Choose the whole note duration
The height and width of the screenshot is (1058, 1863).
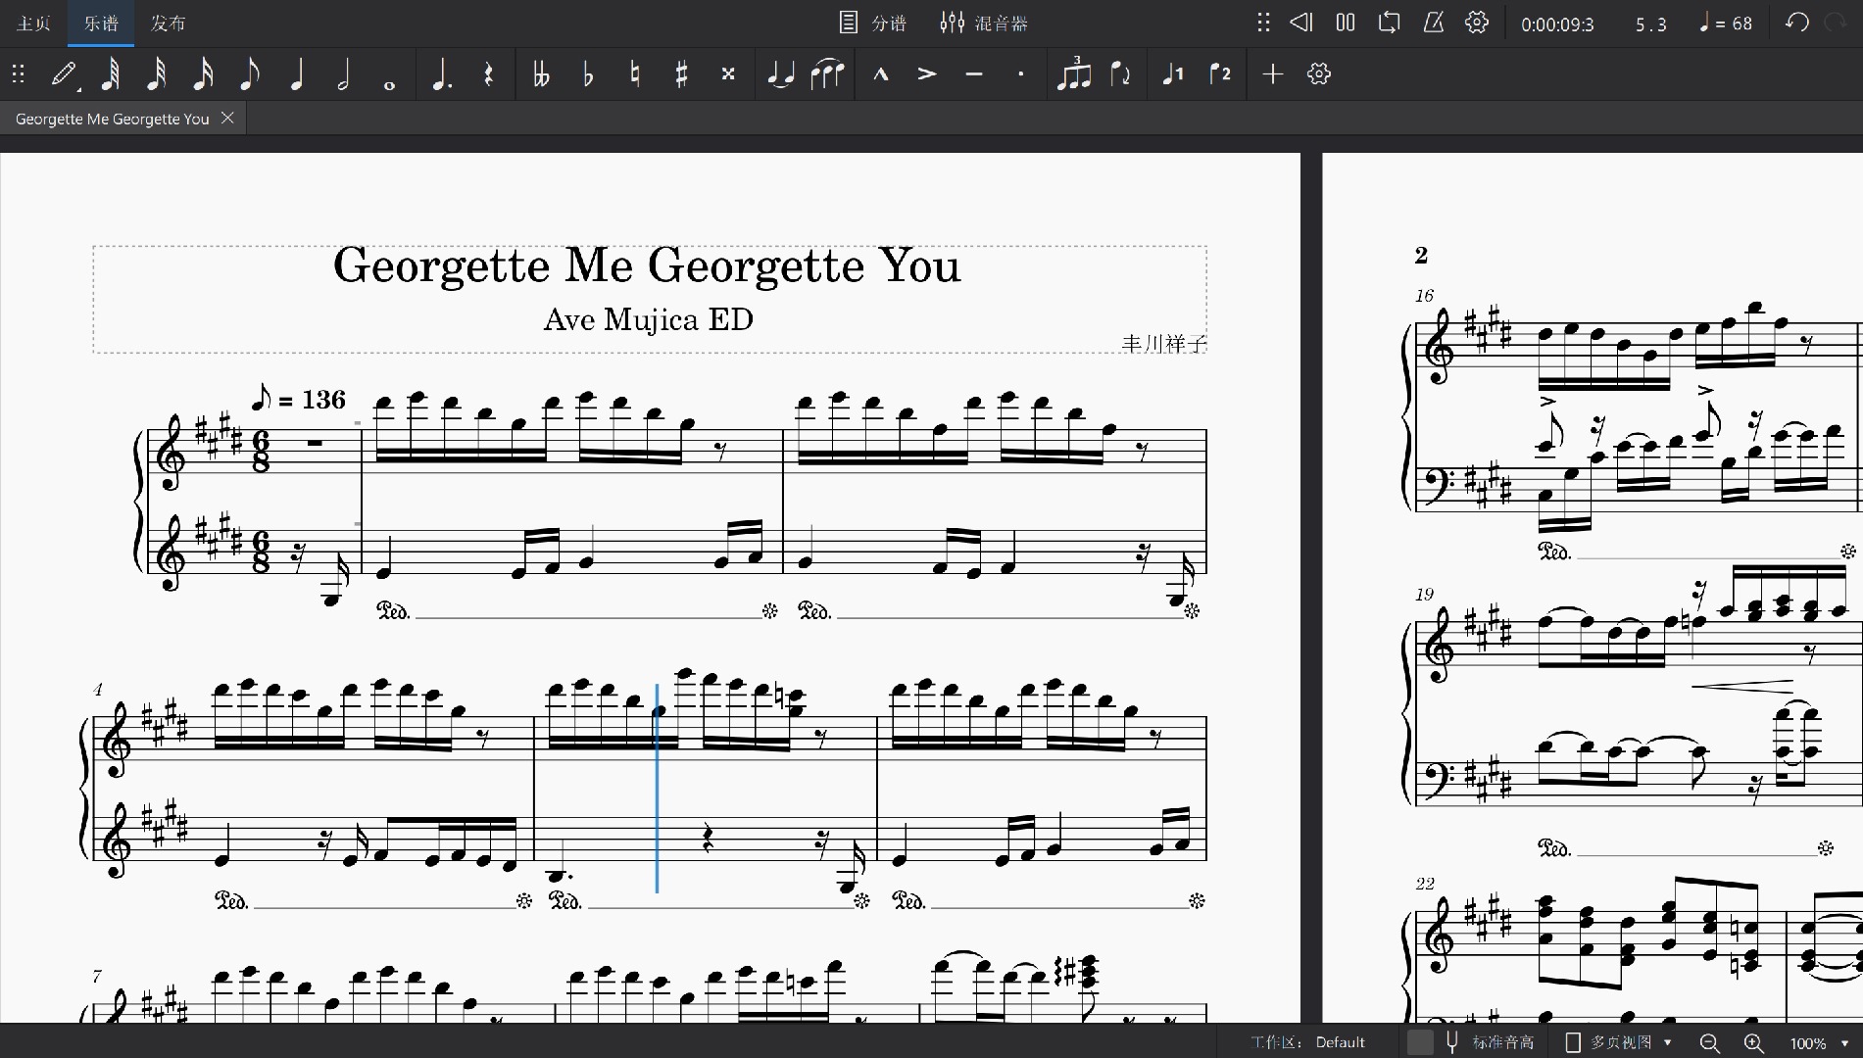[x=389, y=74]
